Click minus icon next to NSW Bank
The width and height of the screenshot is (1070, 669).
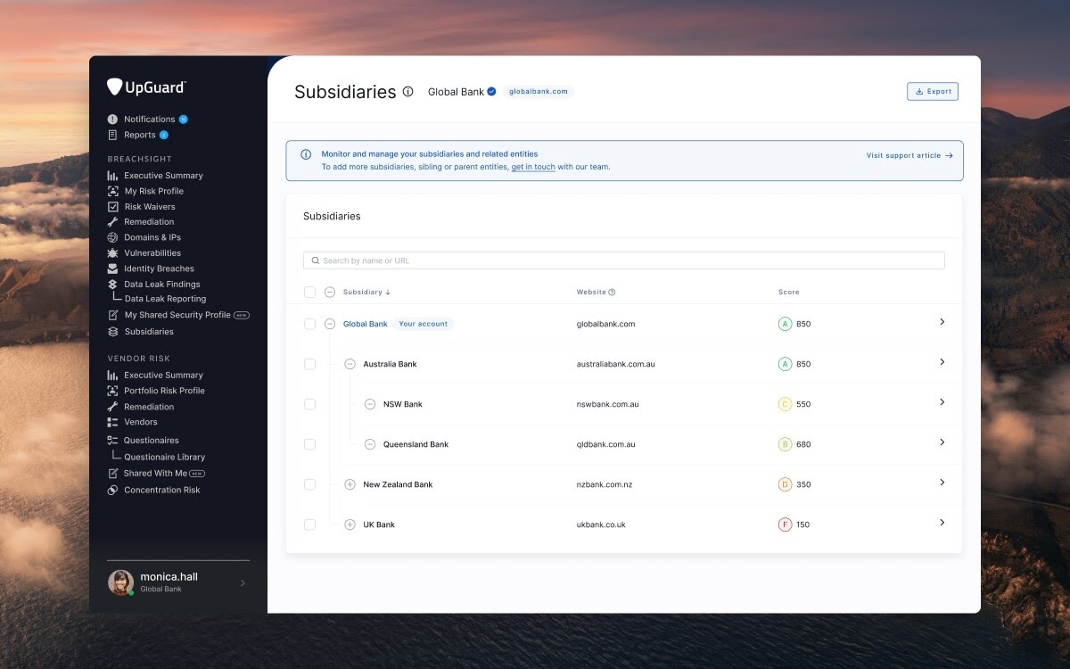coord(370,404)
